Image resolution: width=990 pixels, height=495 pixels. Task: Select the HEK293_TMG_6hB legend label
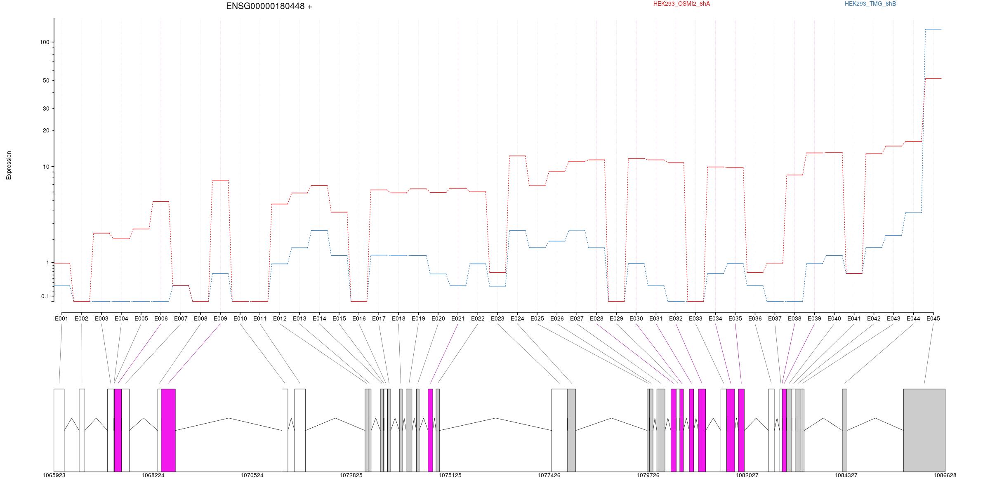870,4
